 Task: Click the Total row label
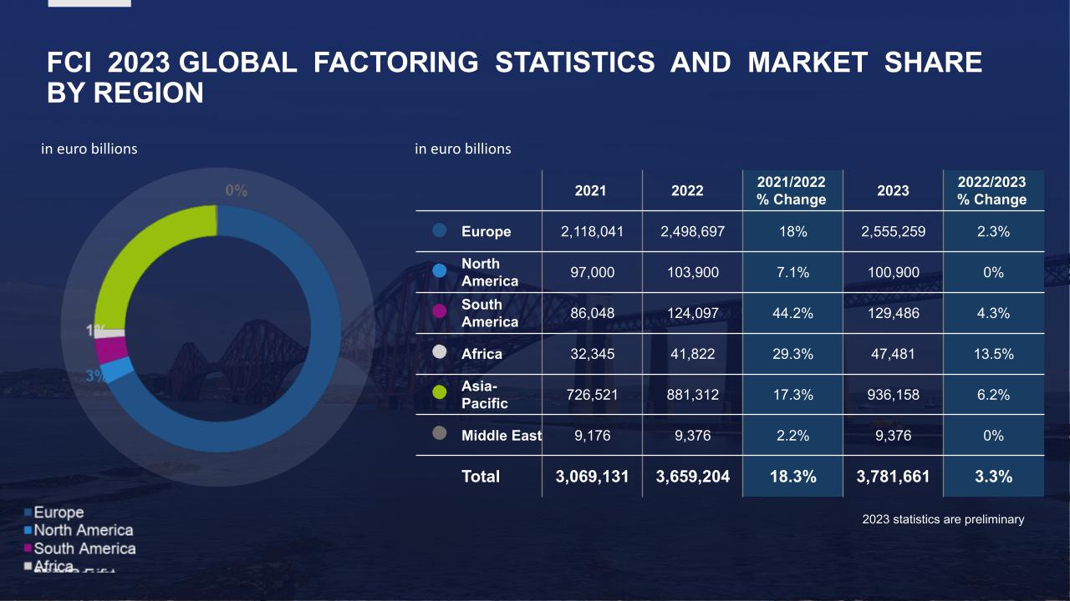tap(481, 476)
